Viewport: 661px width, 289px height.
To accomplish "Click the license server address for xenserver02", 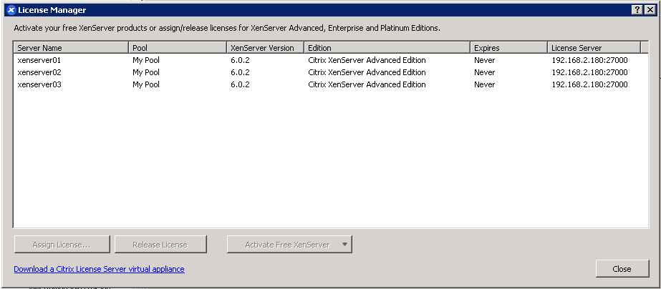I will pos(589,72).
